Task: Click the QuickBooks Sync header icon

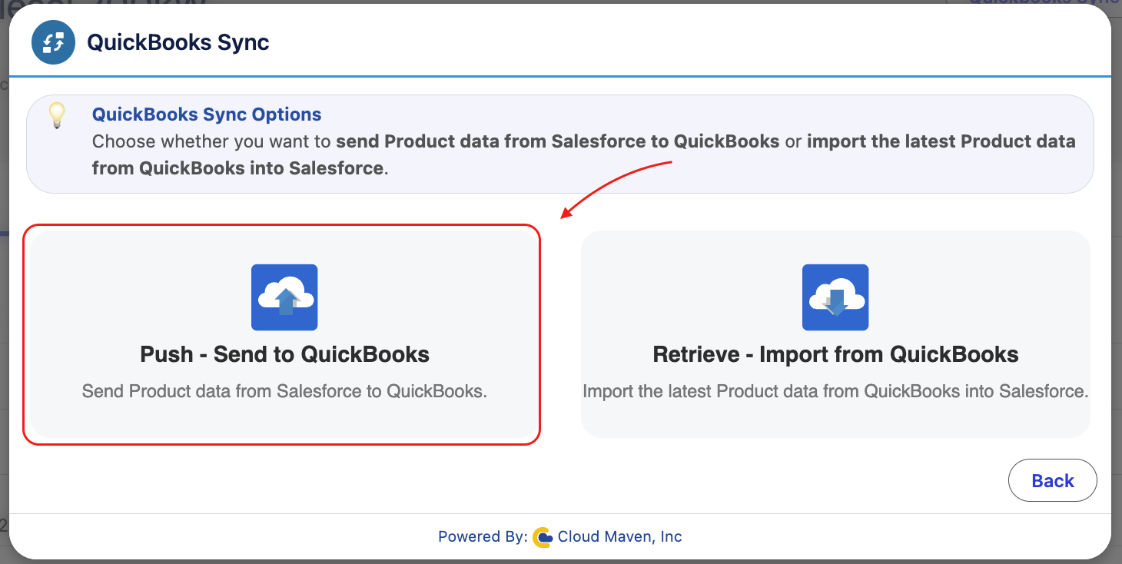Action: [53, 42]
